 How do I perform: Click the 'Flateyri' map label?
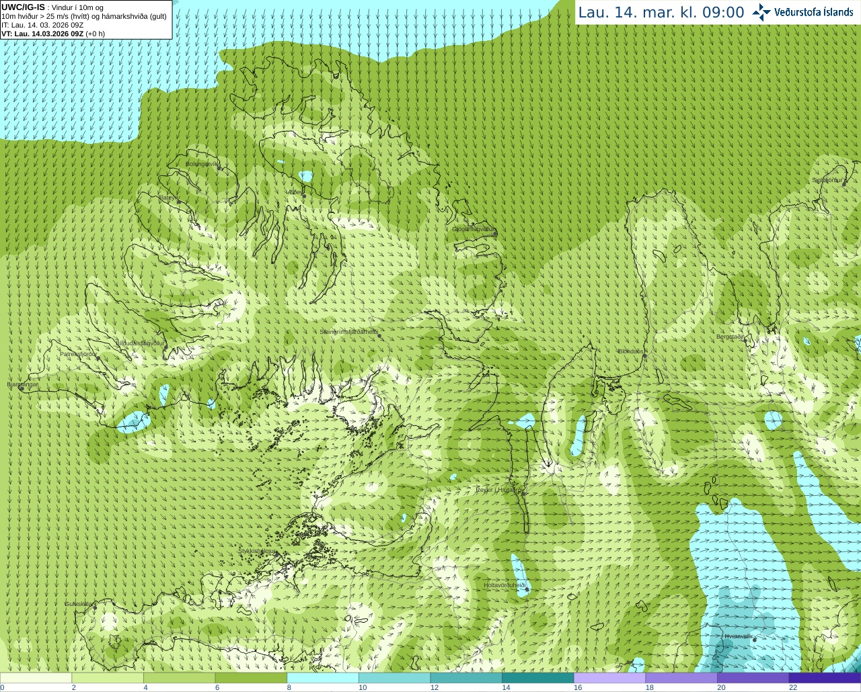[167, 198]
